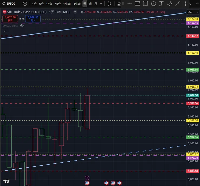Image resolution: width=200 pixels, height=186 pixels.
Task: Click the red 5,989.56 price label
Action: pos(193,103)
